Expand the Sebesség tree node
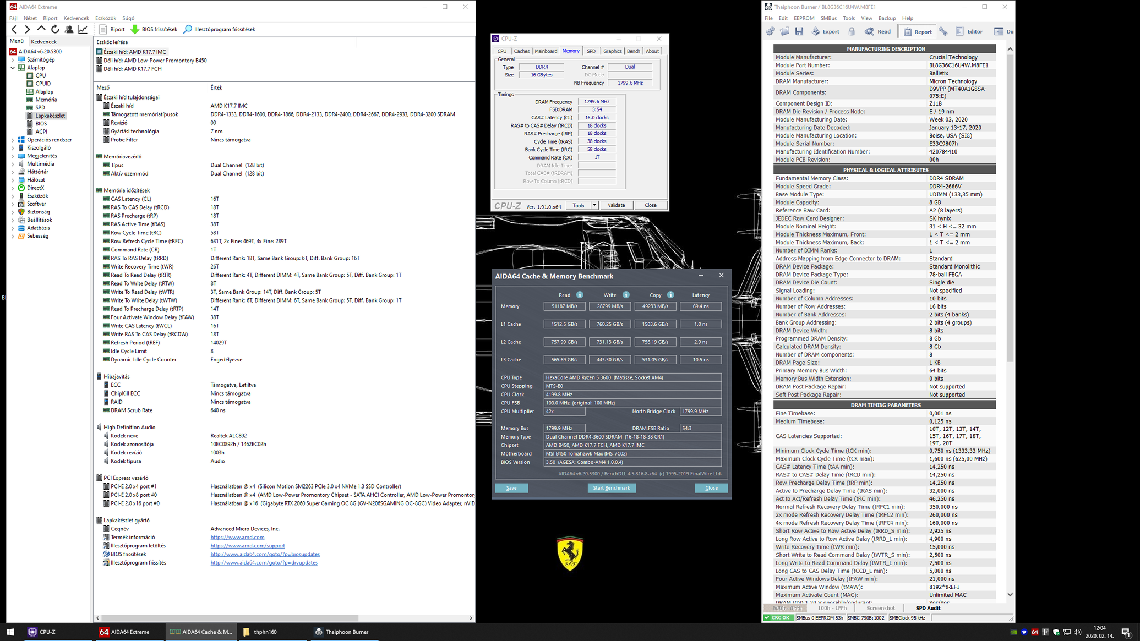 [13, 236]
